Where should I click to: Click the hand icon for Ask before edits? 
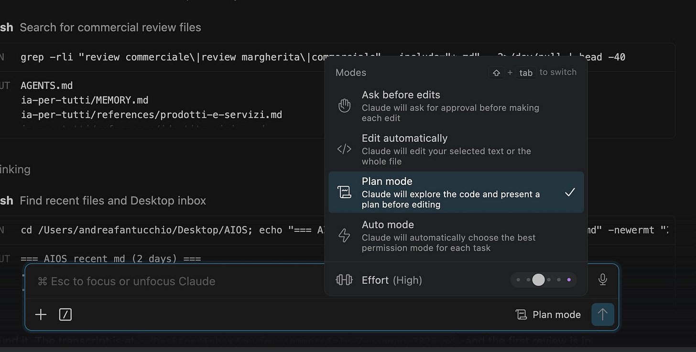tap(344, 106)
